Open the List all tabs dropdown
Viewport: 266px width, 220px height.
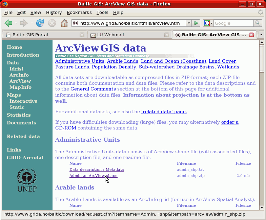261,35
